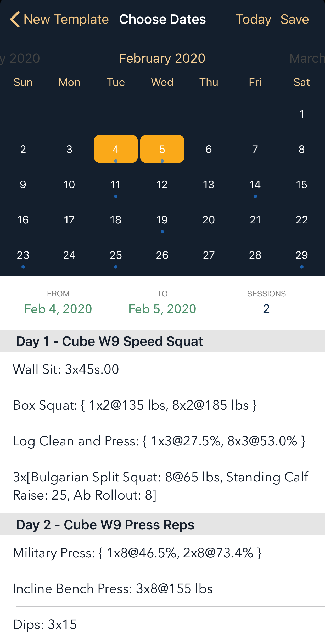The image size is (325, 642).
Task: Choose Saturday February 29
Action: pos(301,255)
